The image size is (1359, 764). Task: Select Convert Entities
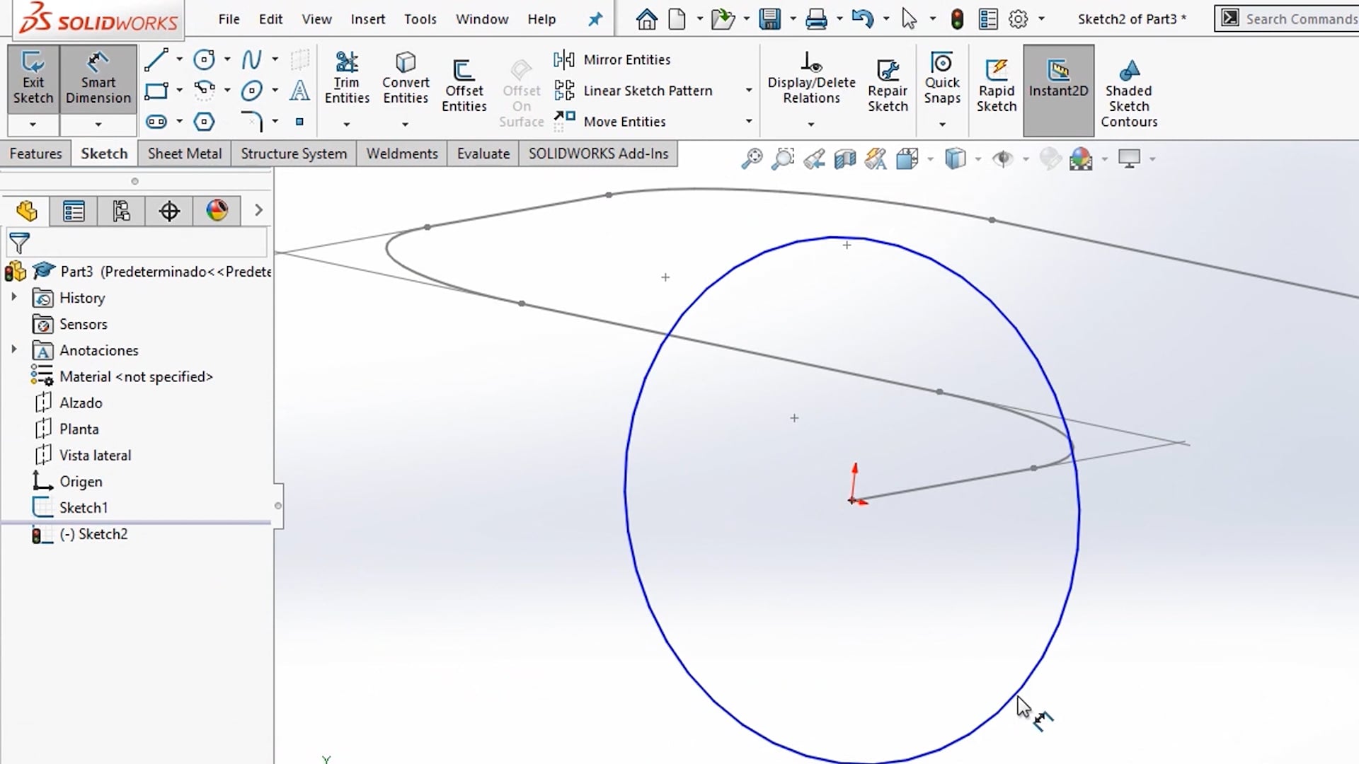pos(405,78)
